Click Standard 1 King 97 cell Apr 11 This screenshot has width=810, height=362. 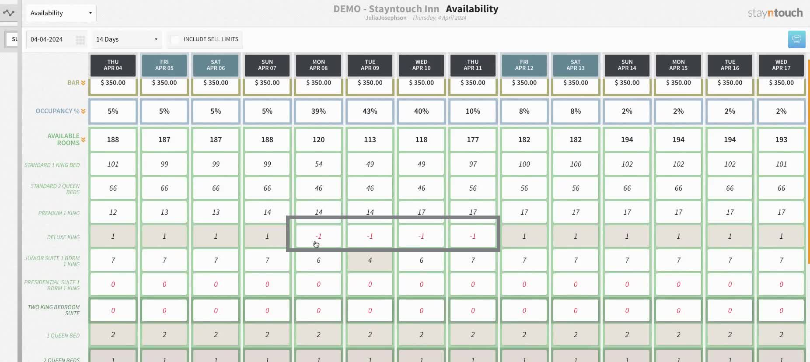point(473,164)
